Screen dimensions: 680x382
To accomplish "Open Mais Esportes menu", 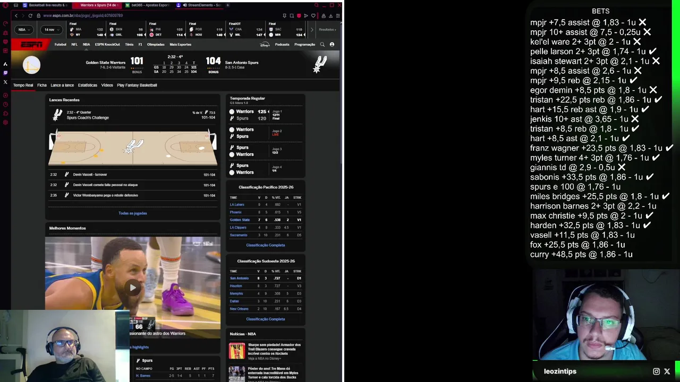I will [181, 45].
